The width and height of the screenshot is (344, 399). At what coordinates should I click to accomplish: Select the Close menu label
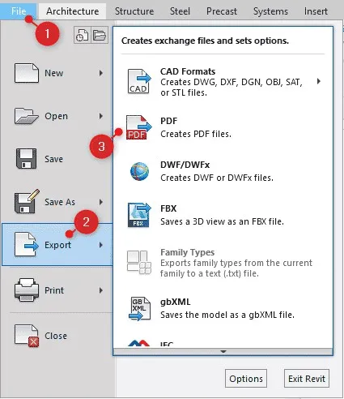pos(56,336)
